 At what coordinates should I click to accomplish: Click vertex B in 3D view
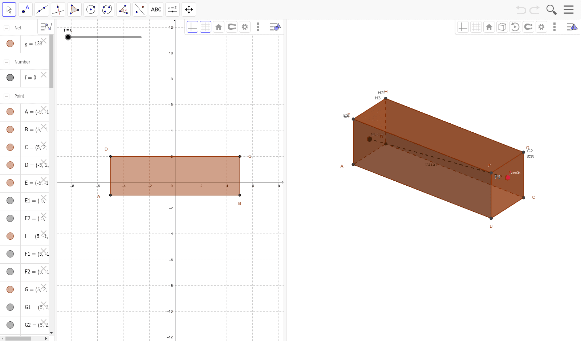pos(491,218)
